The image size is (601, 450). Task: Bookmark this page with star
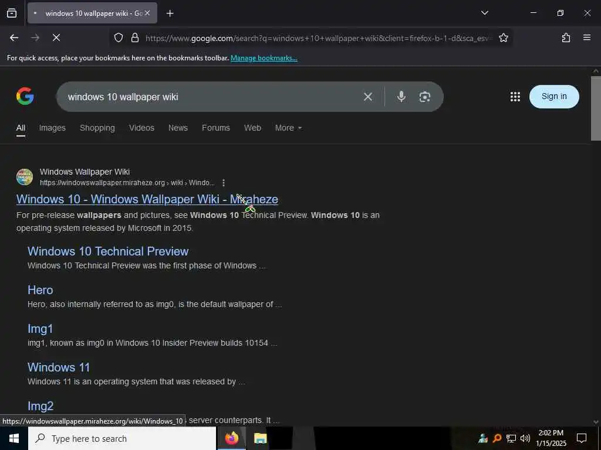(x=503, y=38)
